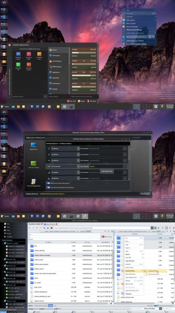Launch LibreOffice Calc from pinned entries
175x313 pixels.
point(18,66)
